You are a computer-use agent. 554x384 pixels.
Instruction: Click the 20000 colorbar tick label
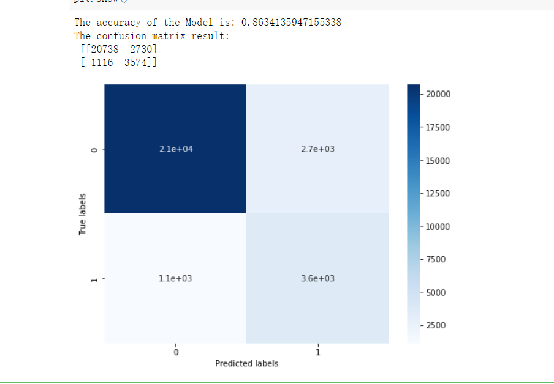click(438, 94)
